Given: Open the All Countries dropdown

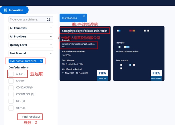Looking at the screenshot, I should (x=31, y=28).
